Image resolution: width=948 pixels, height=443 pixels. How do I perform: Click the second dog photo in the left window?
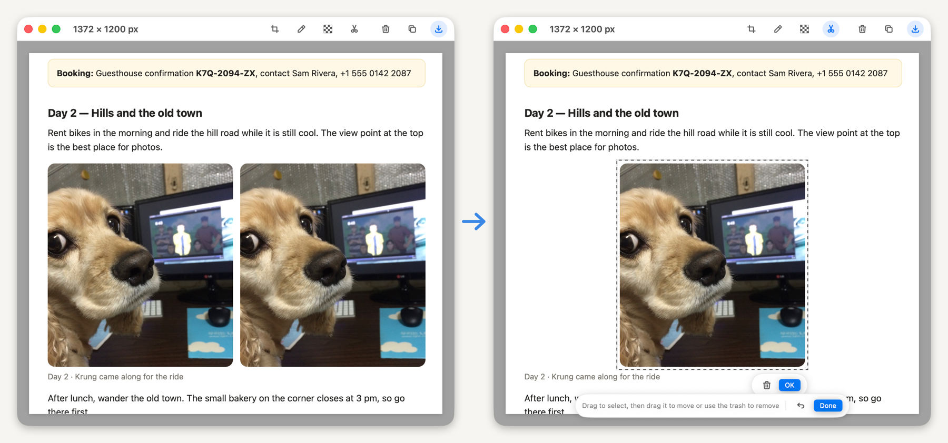click(x=333, y=265)
